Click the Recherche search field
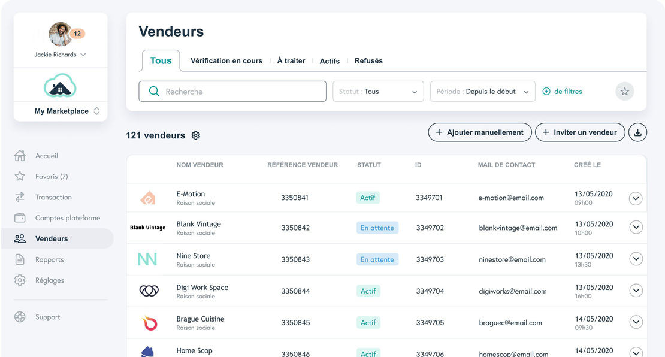This screenshot has width=665, height=357. (232, 91)
